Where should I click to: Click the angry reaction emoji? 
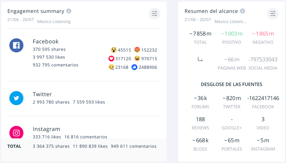(137, 50)
